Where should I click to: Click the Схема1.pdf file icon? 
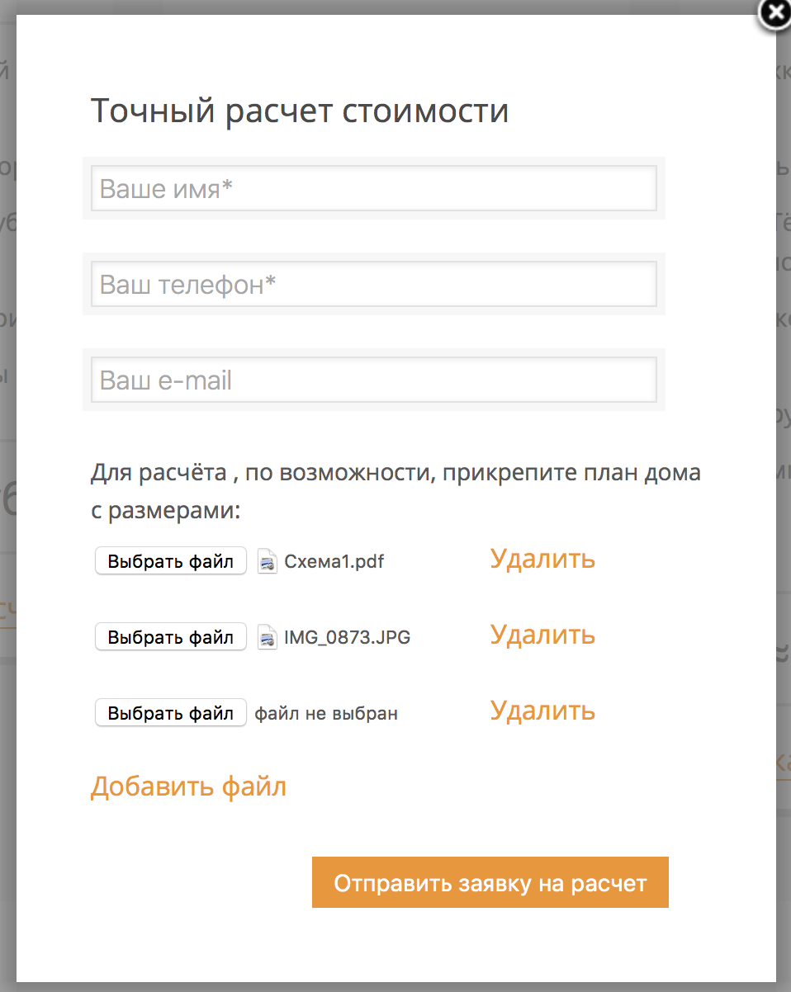pyautogui.click(x=268, y=561)
